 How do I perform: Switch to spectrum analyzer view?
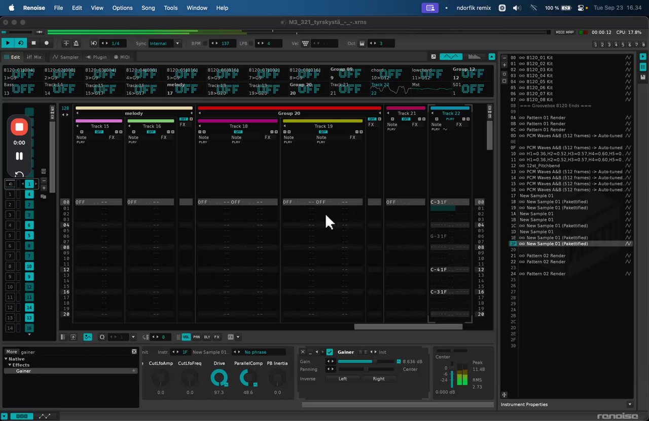474,57
